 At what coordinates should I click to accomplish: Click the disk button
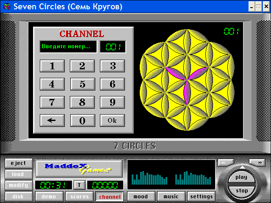(x=19, y=196)
